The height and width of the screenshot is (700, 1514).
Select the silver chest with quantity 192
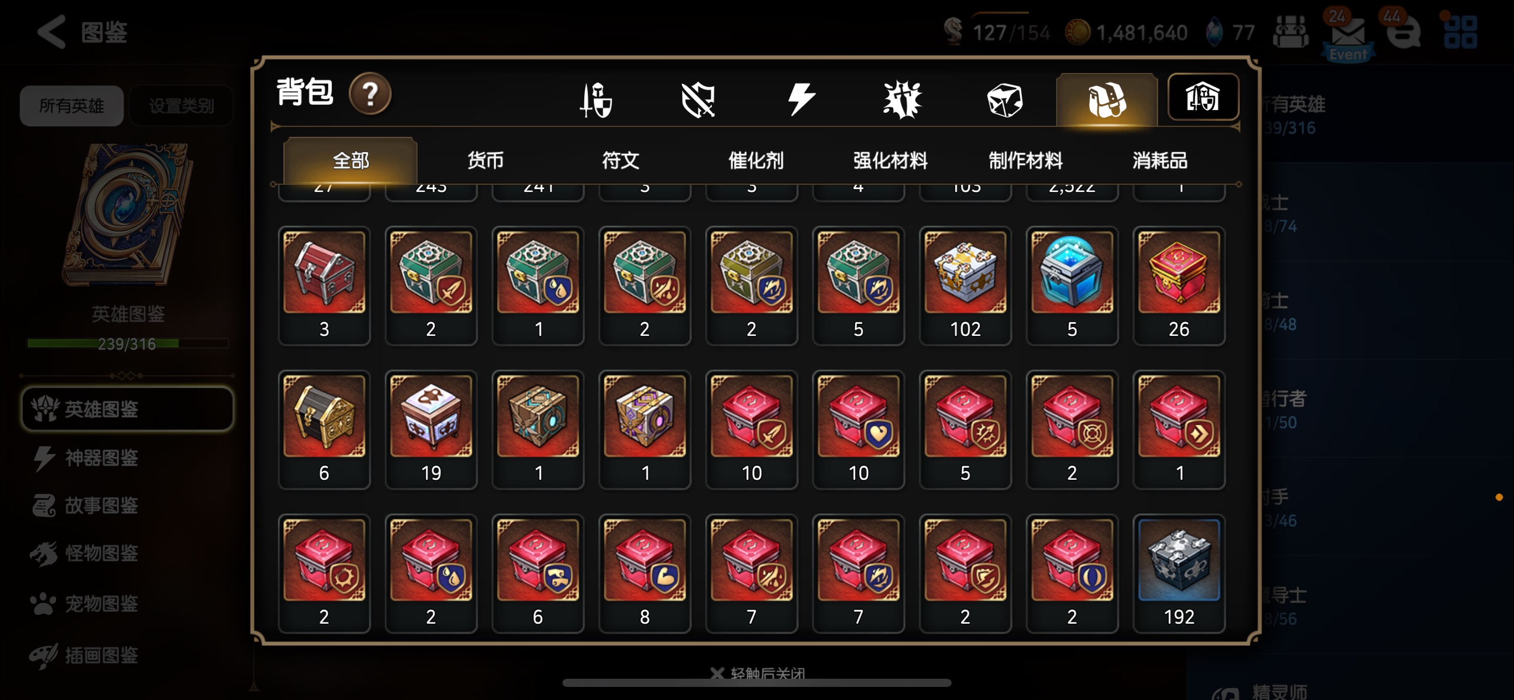click(1178, 574)
